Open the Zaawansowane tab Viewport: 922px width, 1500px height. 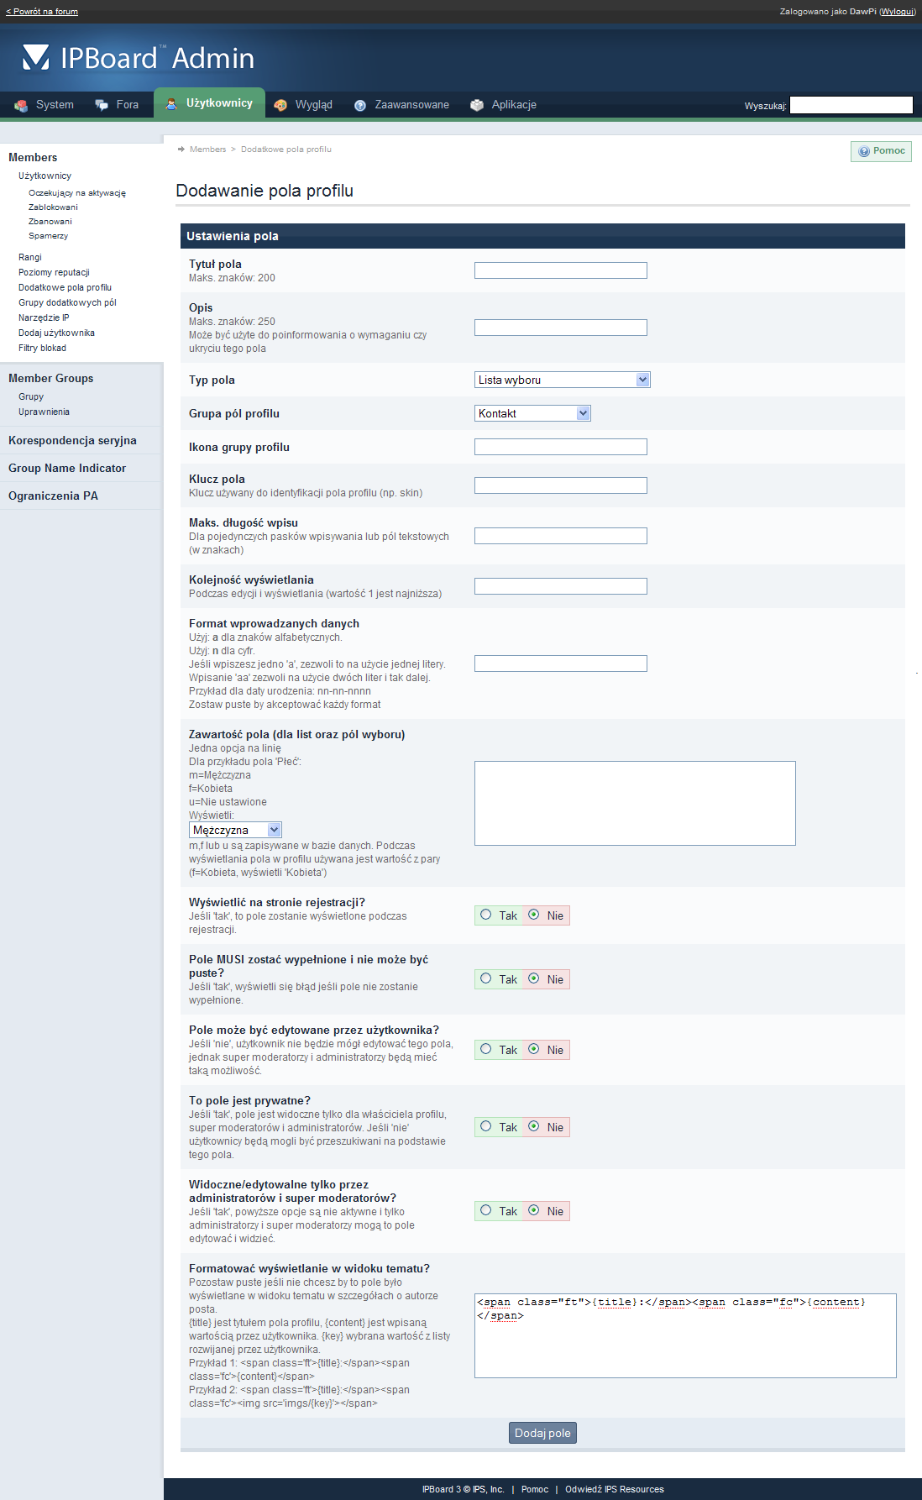[x=411, y=105]
